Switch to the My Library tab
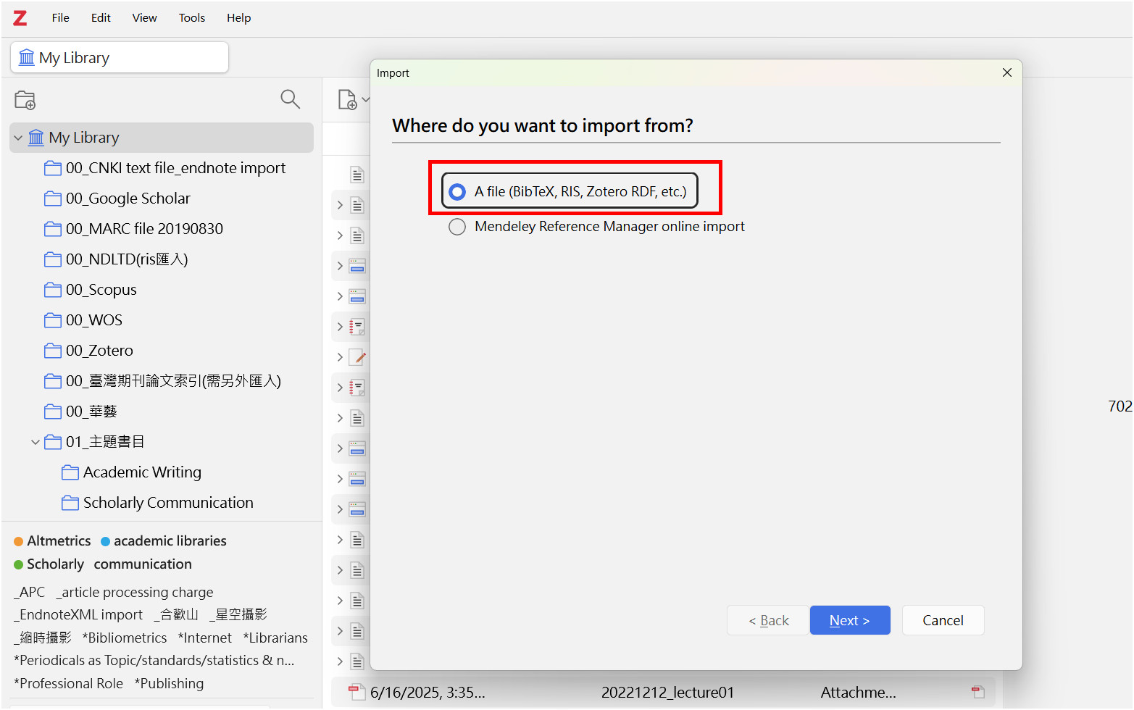Image resolution: width=1134 pixels, height=710 pixels. tap(120, 57)
